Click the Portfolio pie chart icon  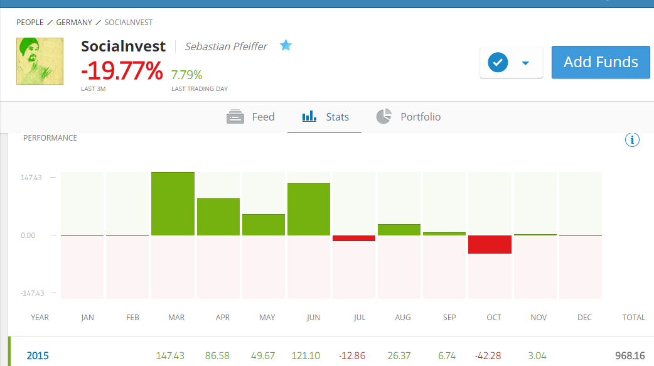coord(383,117)
